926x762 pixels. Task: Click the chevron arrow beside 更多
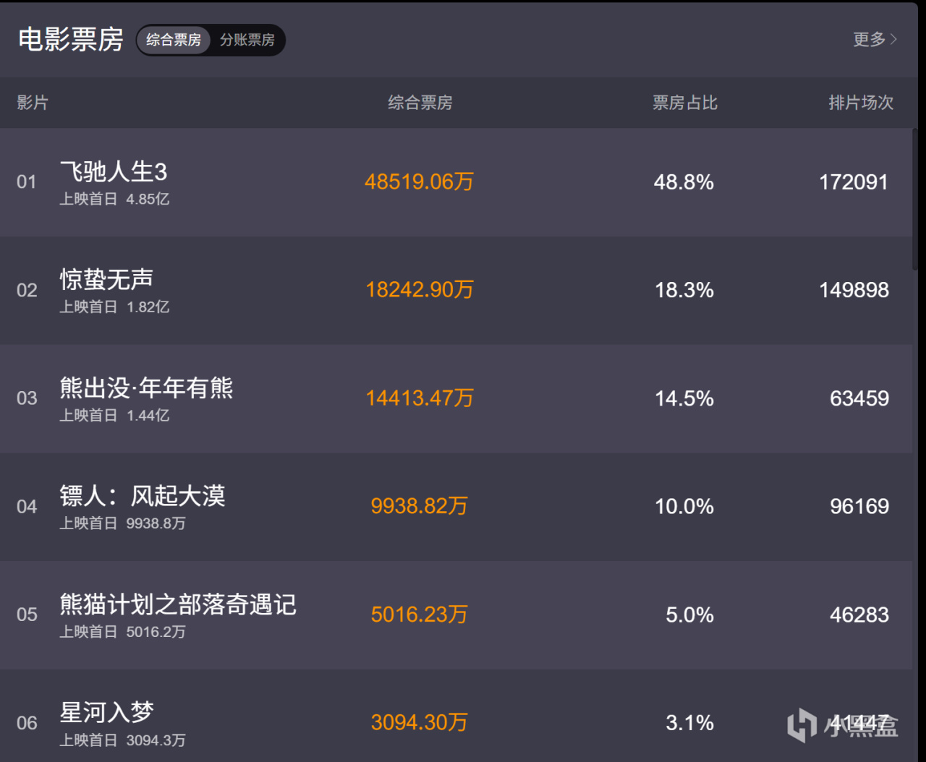tap(894, 39)
